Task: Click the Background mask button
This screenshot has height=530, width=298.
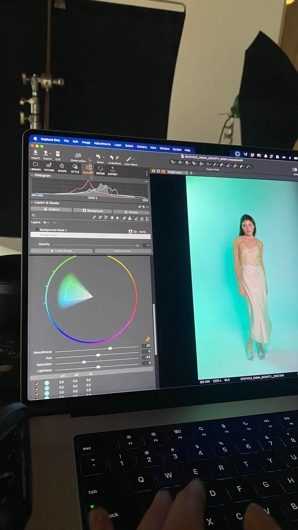Action: click(x=92, y=210)
